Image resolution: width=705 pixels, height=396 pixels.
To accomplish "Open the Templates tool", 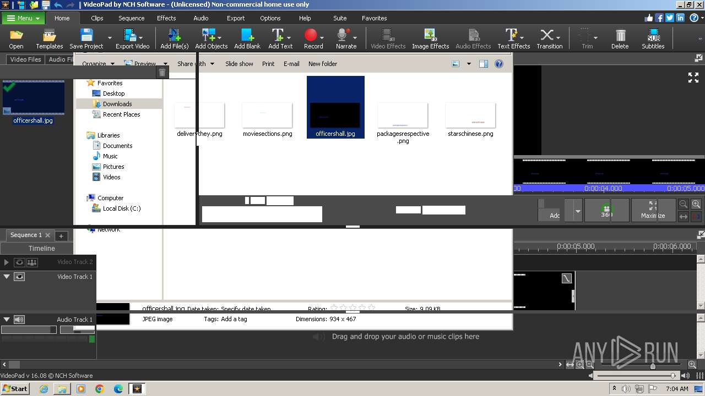I will coord(50,38).
